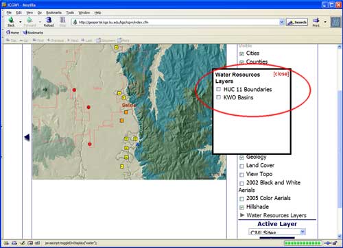Screen dimensions: 343x248
Task: Click the Water Resources Layers link
Action: point(276,215)
